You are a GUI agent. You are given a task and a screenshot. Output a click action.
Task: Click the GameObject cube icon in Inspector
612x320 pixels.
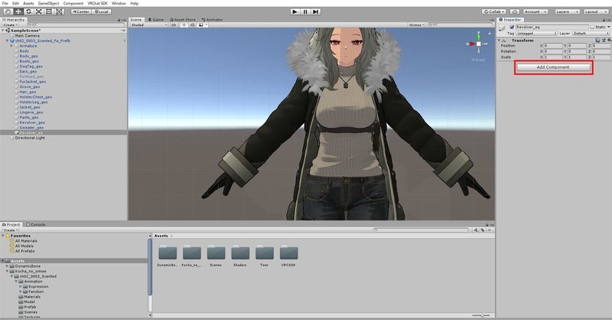tap(502, 28)
